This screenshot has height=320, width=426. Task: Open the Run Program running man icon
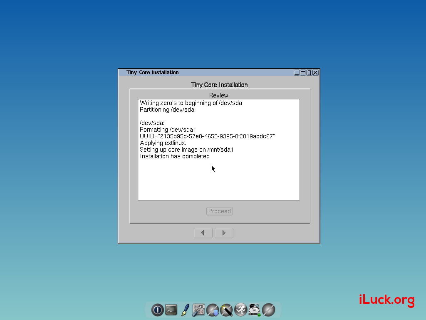coord(241,310)
